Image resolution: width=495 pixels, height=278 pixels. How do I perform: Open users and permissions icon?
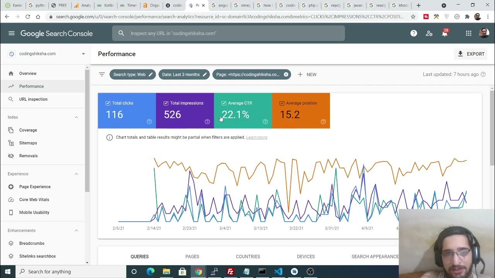point(429,33)
